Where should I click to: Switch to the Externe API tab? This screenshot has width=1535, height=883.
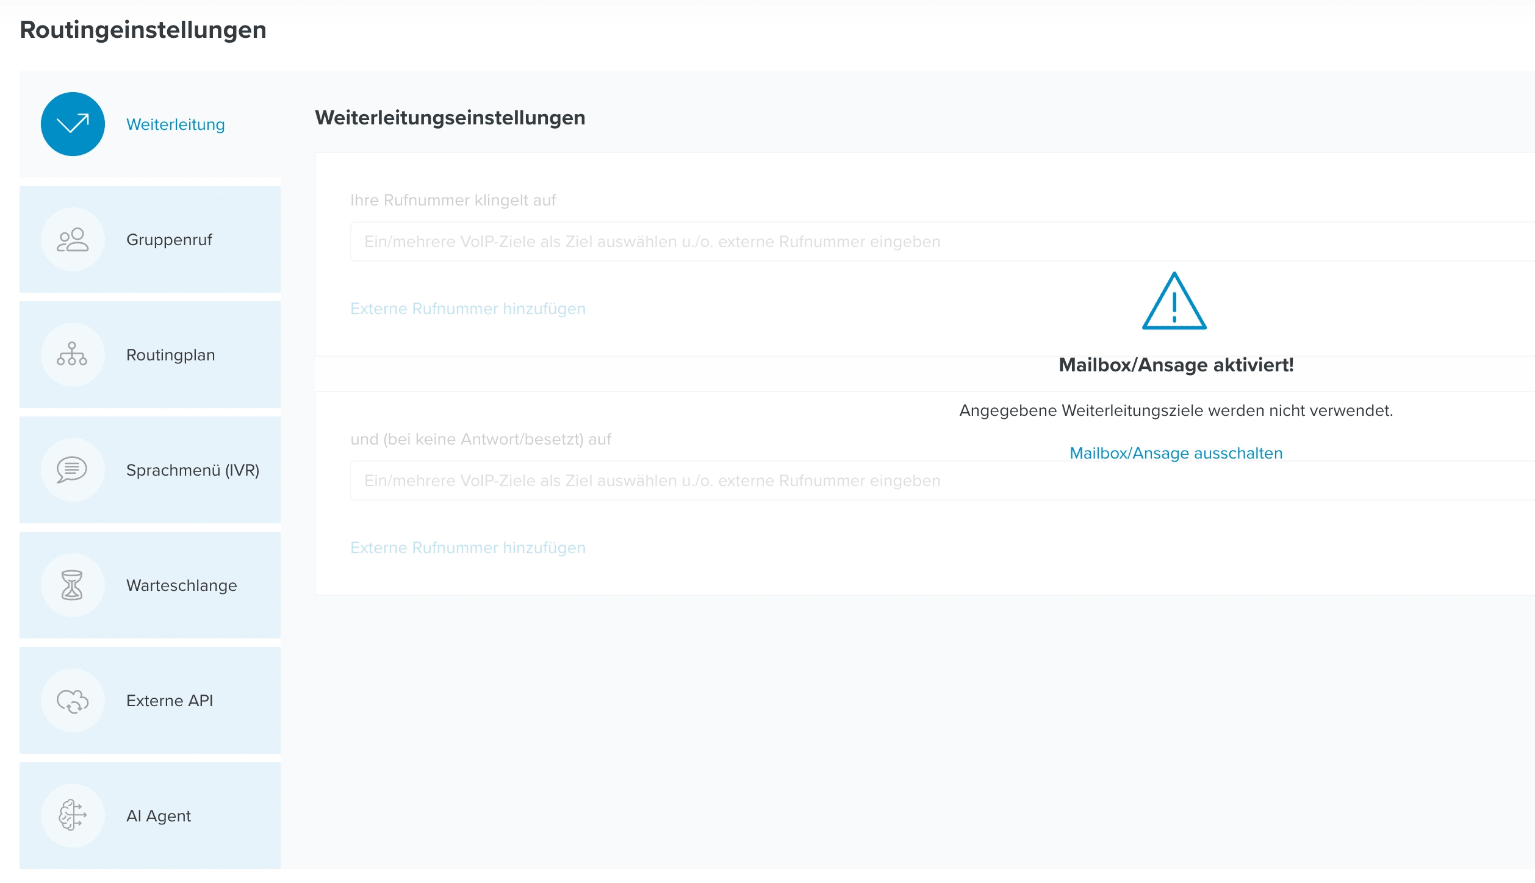coord(170,701)
